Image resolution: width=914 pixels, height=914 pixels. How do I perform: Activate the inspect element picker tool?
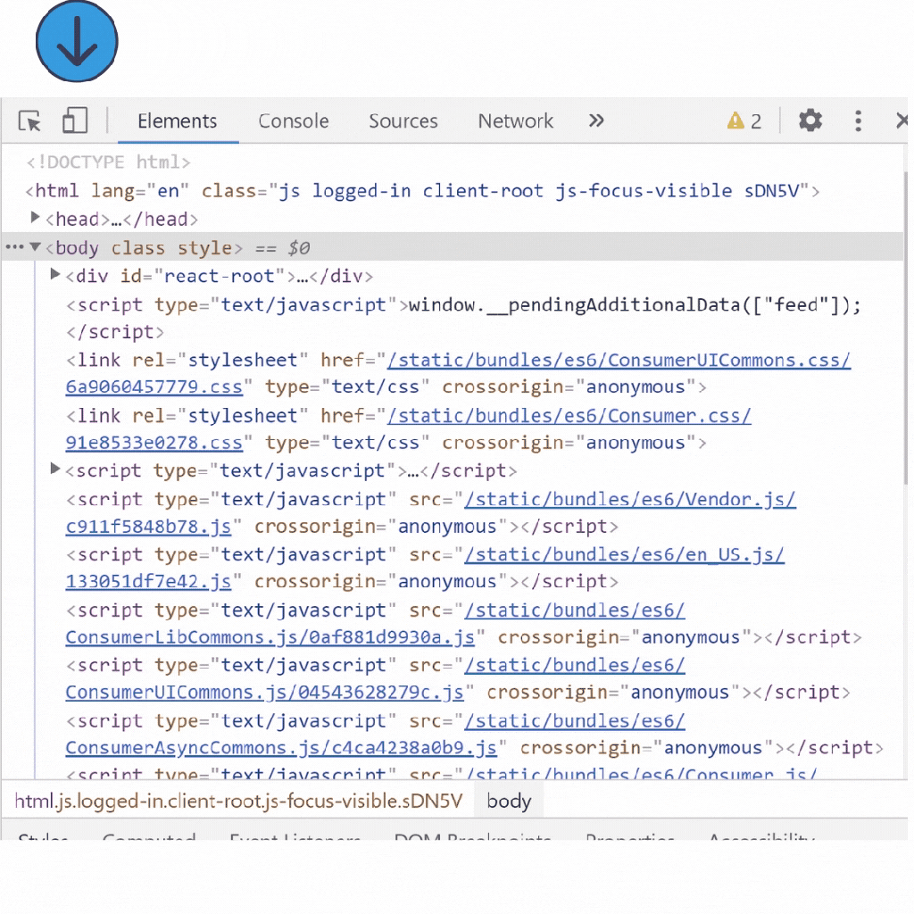pos(29,121)
